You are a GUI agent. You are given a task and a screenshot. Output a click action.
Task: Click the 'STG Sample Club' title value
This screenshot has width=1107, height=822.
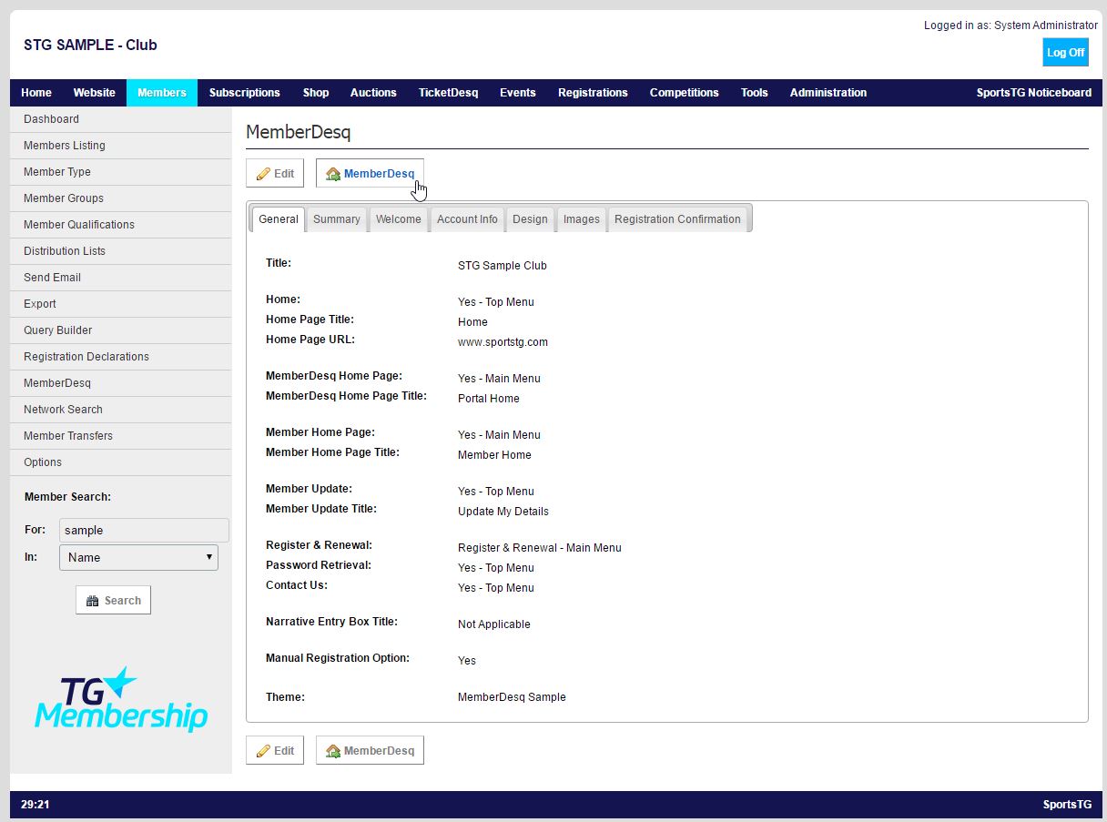(x=503, y=266)
